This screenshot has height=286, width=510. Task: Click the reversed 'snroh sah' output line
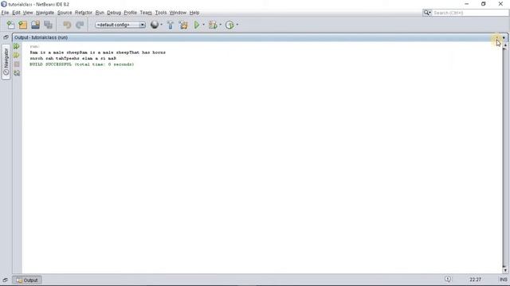pos(73,59)
